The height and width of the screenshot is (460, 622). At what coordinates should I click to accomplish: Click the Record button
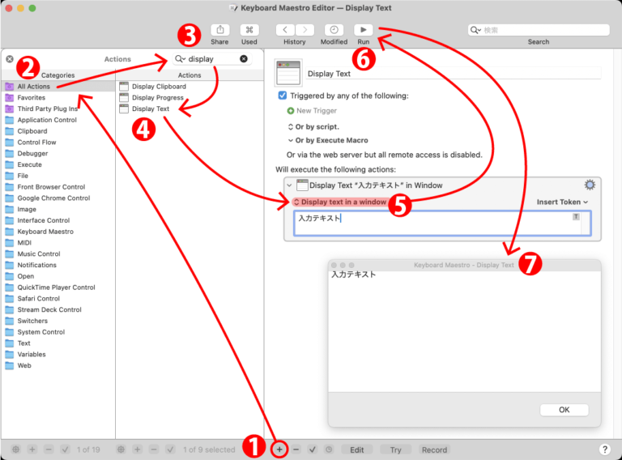[x=433, y=449]
